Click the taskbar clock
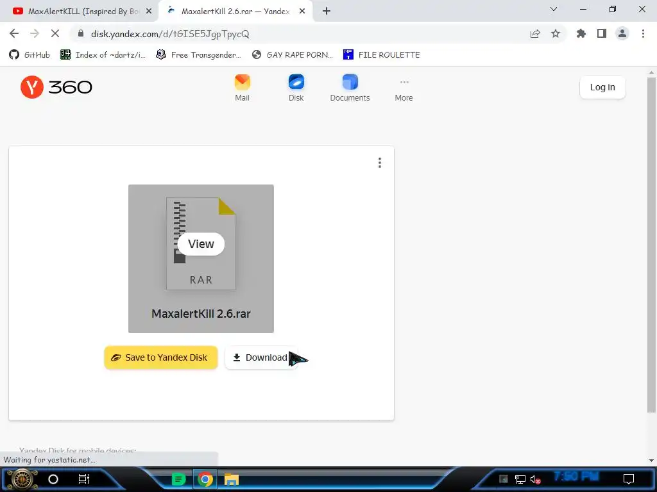 (576, 477)
